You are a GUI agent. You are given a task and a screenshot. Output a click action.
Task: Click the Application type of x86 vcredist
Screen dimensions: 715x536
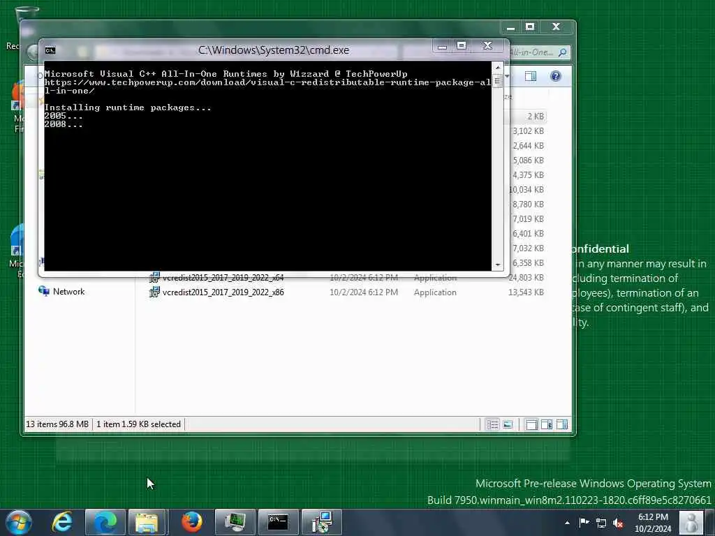[x=435, y=292]
